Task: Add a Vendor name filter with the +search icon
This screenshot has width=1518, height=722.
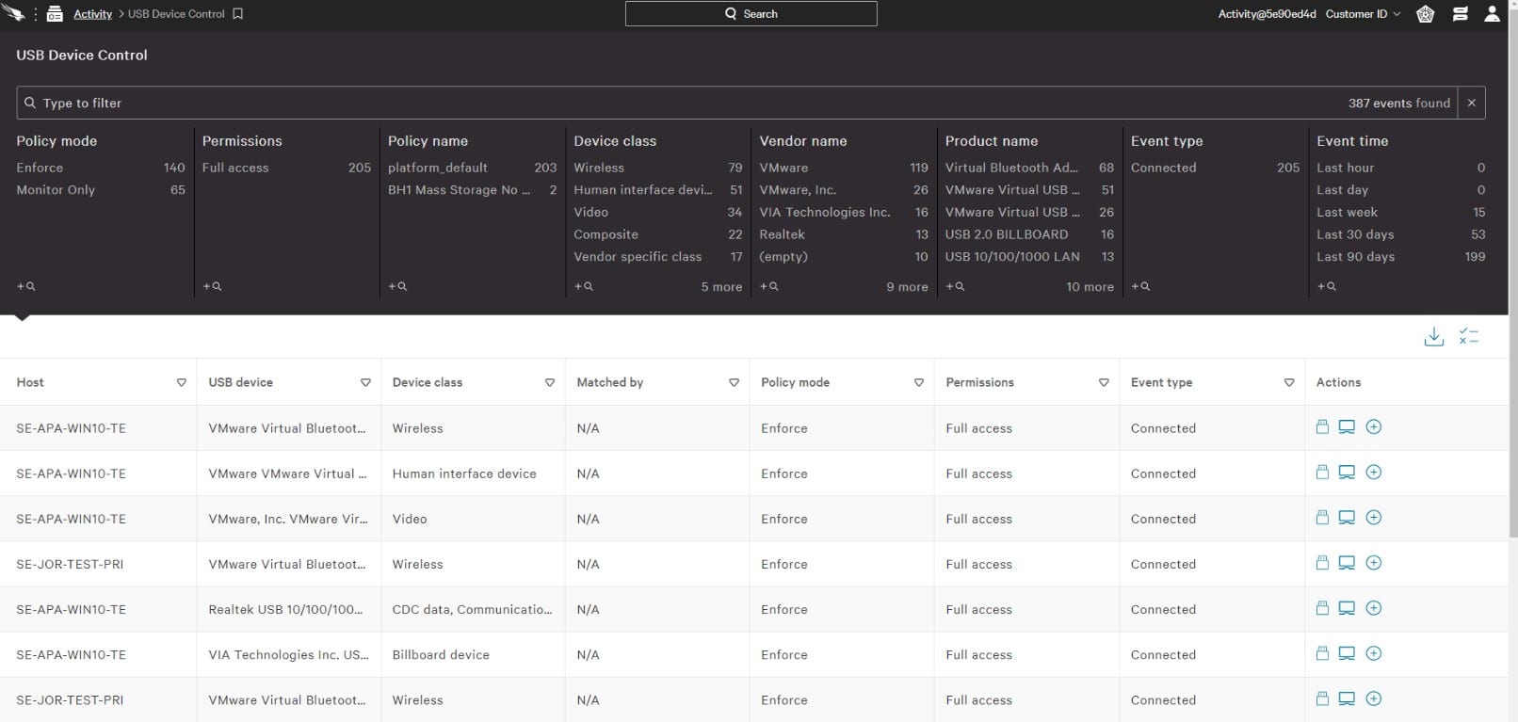Action: (x=769, y=286)
